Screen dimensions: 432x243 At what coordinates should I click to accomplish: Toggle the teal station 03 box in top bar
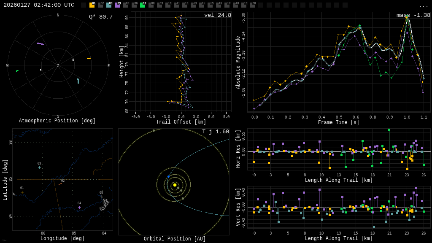(109, 5)
